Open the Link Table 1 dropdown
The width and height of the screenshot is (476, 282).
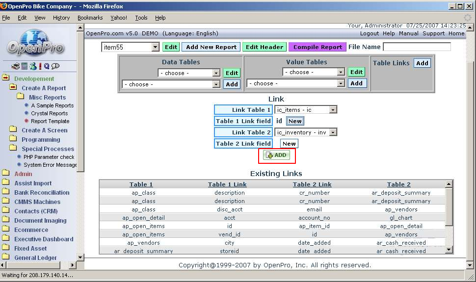point(333,110)
